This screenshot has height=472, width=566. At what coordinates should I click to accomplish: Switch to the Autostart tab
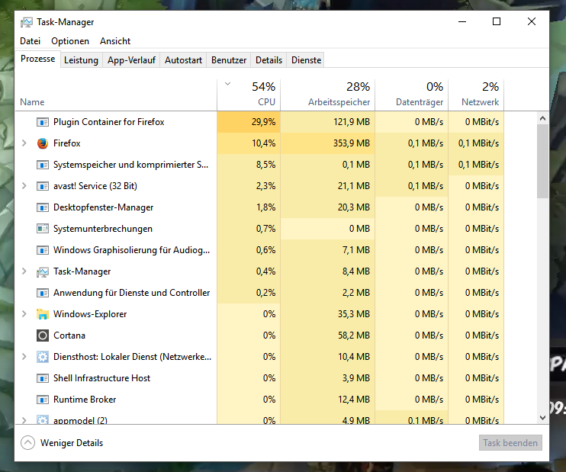click(183, 60)
